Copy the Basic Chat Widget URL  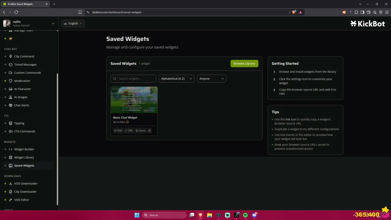pos(129,130)
